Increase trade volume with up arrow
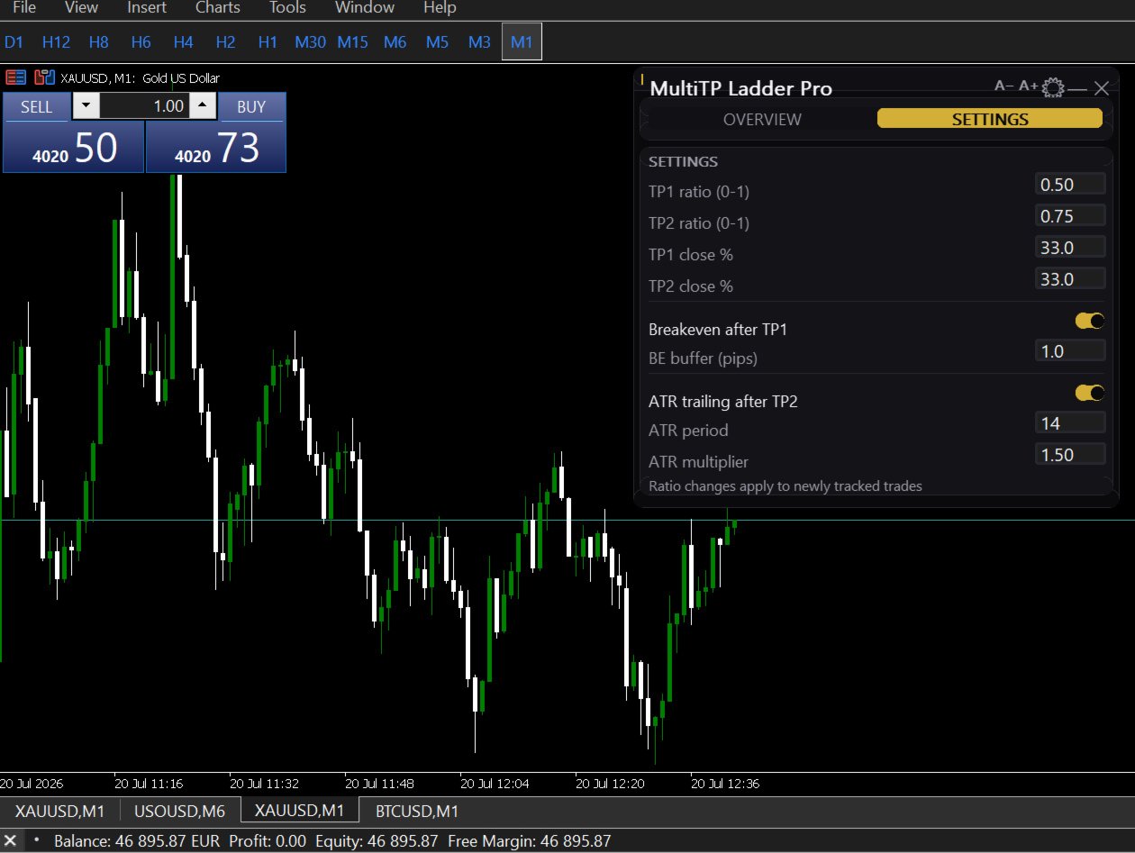The width and height of the screenshot is (1135, 853). tap(204, 106)
